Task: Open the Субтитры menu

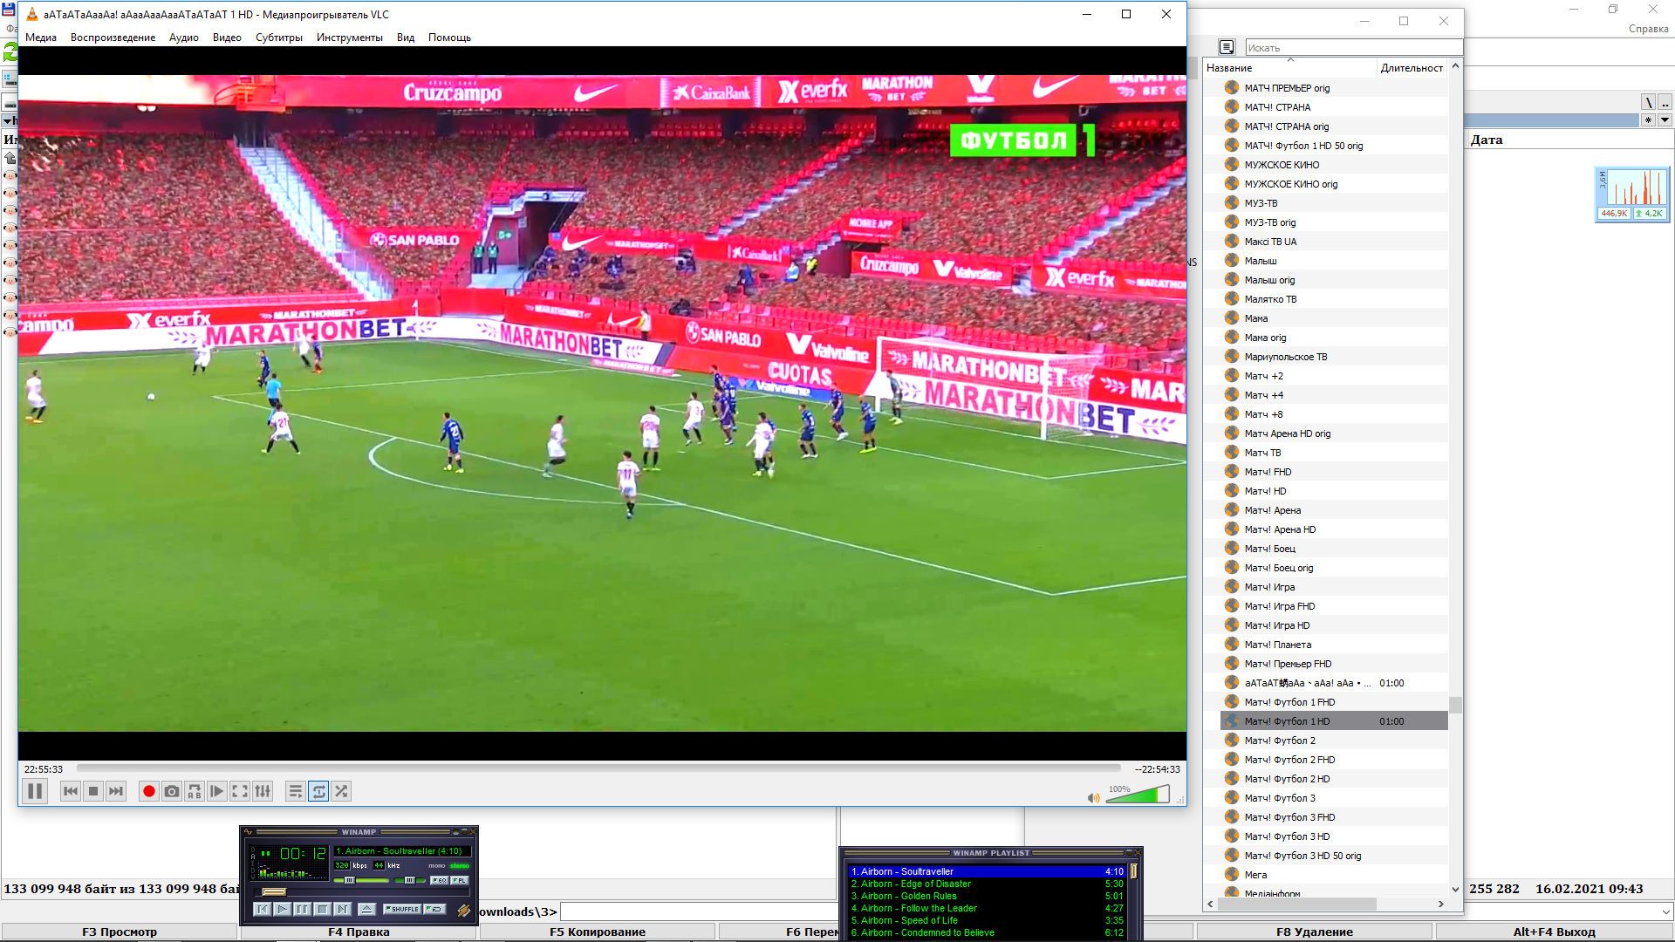Action: [x=278, y=38]
